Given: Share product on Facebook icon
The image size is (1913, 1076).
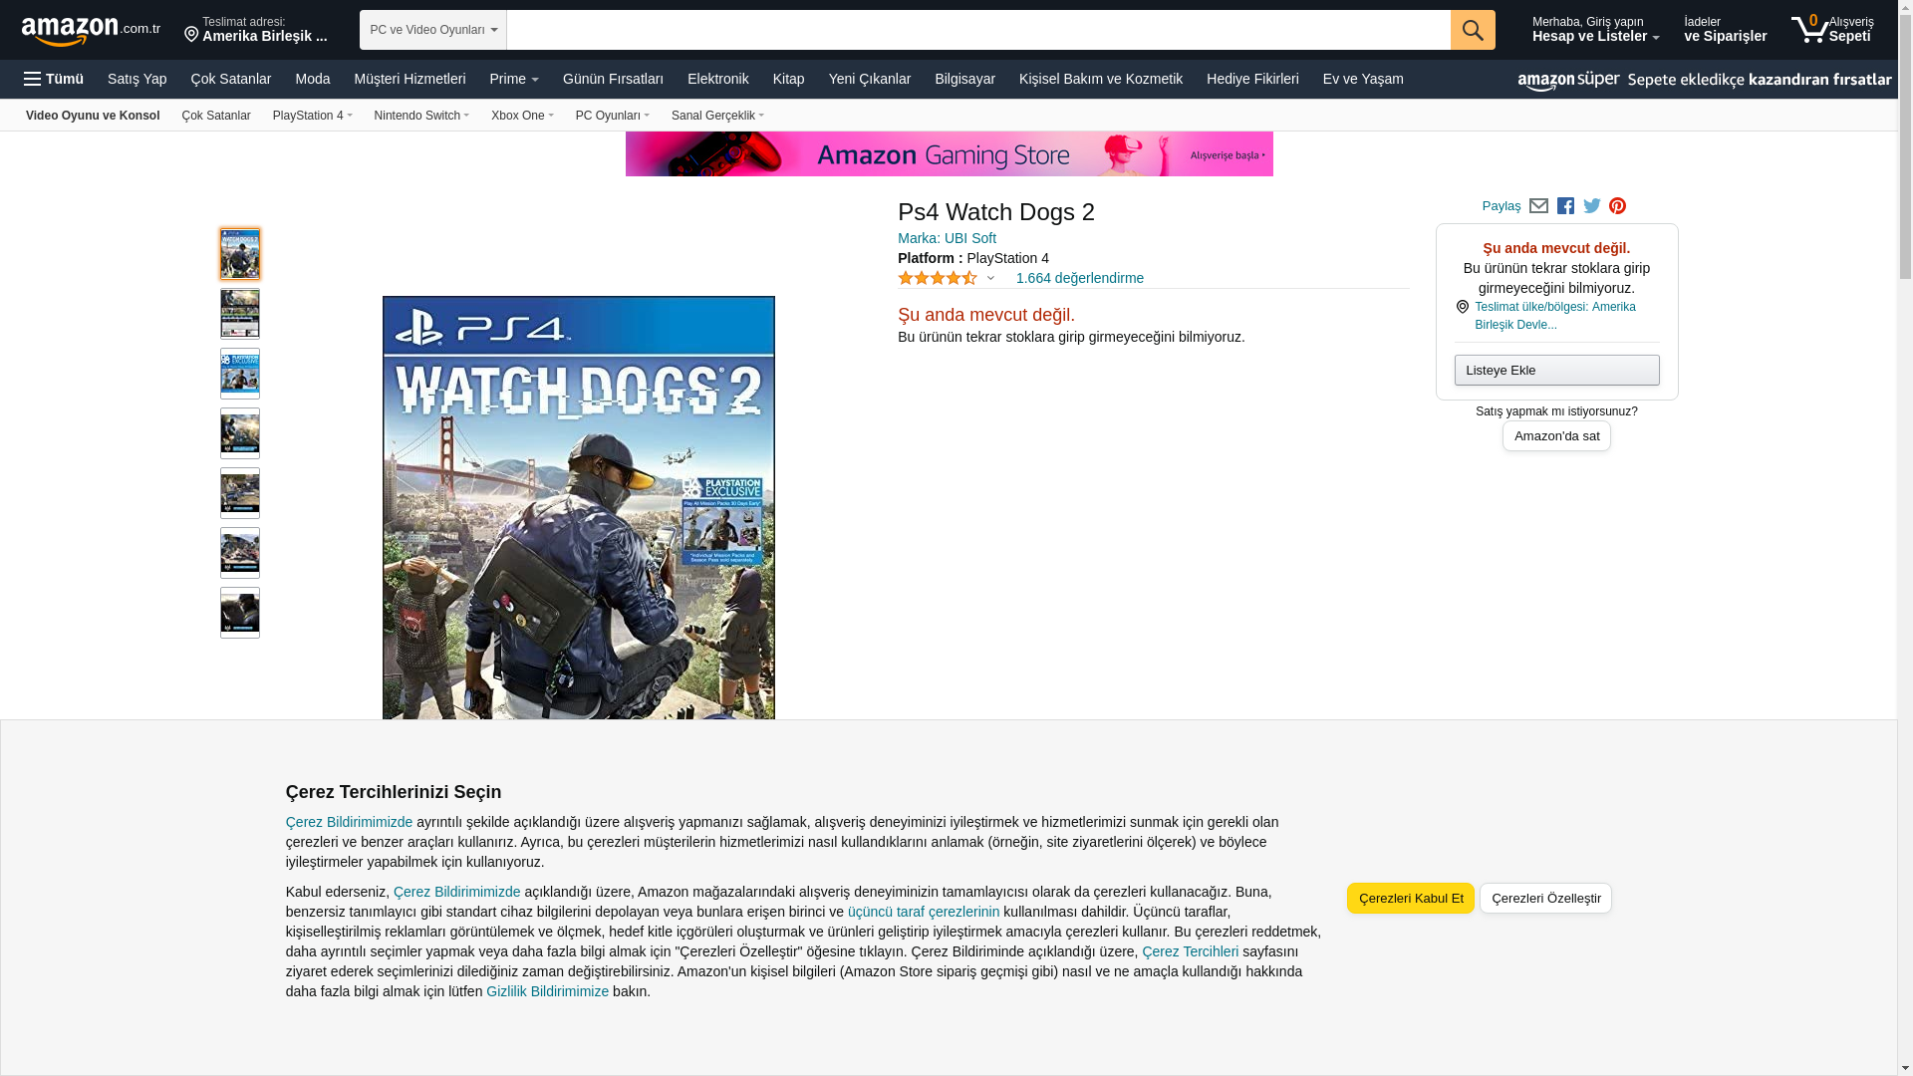Looking at the screenshot, I should 1565,206.
